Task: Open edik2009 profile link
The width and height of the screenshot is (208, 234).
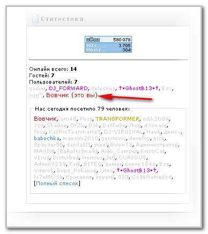Action: click(x=156, y=119)
